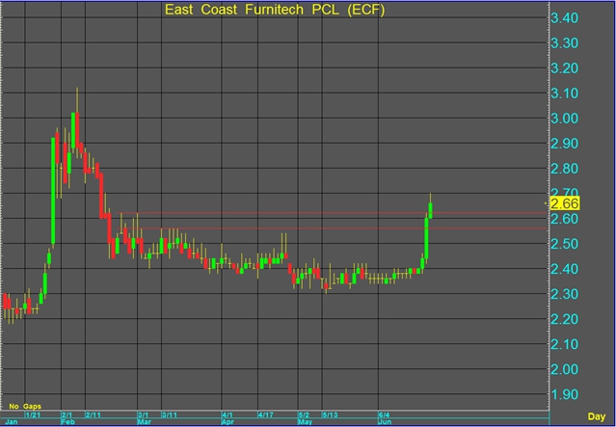
Task: Click the 2/1 date marker
Action: tap(67, 414)
